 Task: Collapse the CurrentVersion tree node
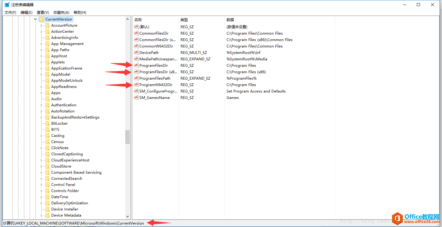36,19
